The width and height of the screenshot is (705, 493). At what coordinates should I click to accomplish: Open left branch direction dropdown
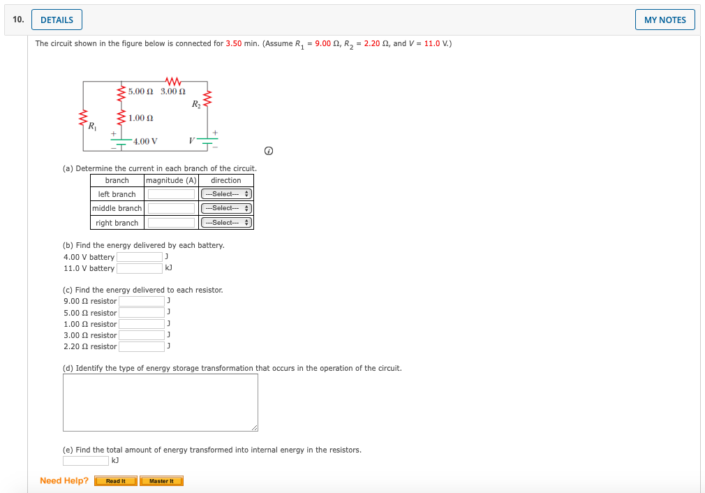click(226, 194)
